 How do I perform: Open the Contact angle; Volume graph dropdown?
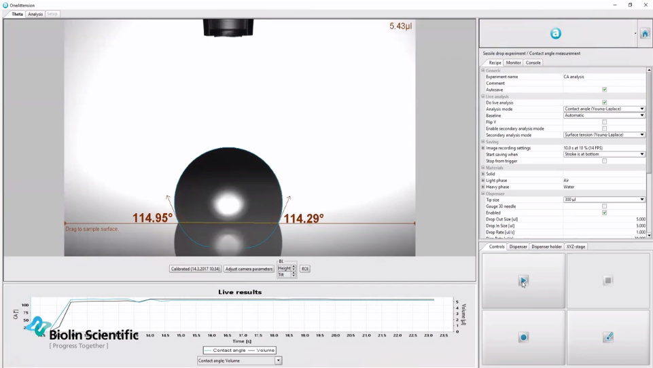pyautogui.click(x=278, y=361)
